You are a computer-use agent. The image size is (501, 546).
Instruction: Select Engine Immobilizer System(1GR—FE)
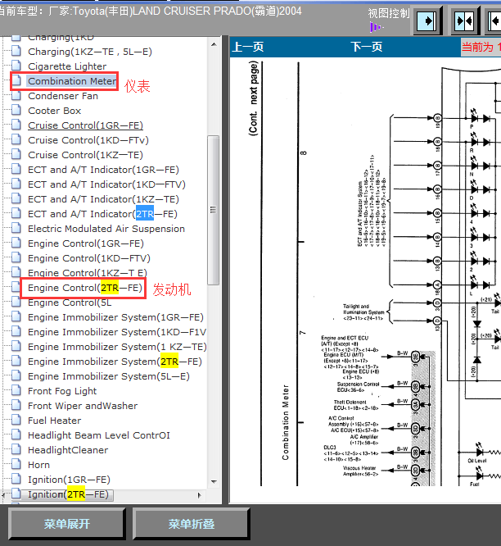115,317
